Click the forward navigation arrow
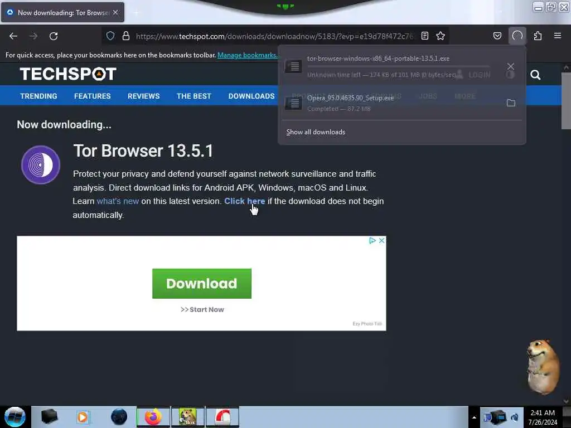Image resolution: width=571 pixels, height=428 pixels. coord(33,36)
